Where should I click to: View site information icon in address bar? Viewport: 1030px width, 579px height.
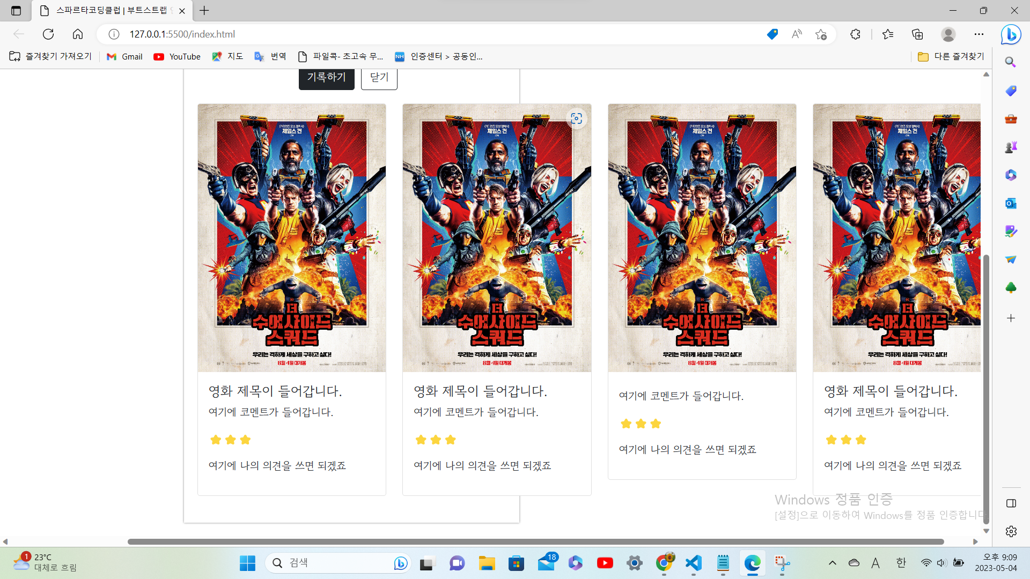114,34
